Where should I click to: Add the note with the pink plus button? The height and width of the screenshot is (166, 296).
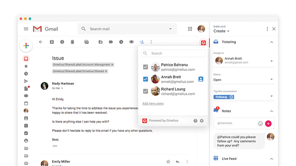[x=268, y=123]
